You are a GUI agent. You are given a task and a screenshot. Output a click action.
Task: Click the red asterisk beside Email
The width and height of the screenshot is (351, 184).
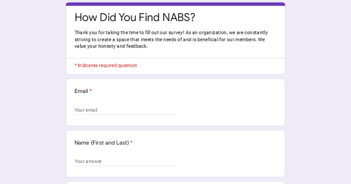coord(90,91)
